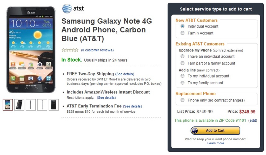The height and width of the screenshot is (155, 266).
Task: Click the star rating icons
Action: [x=70, y=50]
